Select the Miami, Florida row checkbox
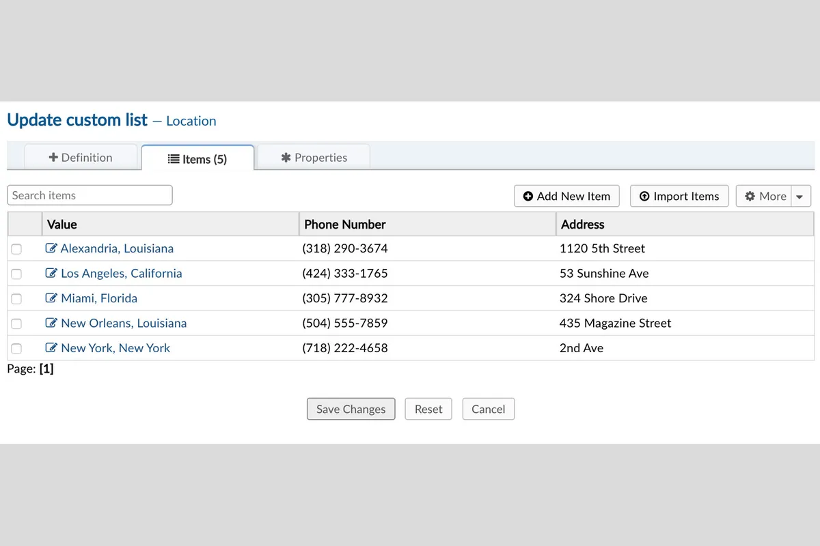The width and height of the screenshot is (820, 546). point(16,299)
